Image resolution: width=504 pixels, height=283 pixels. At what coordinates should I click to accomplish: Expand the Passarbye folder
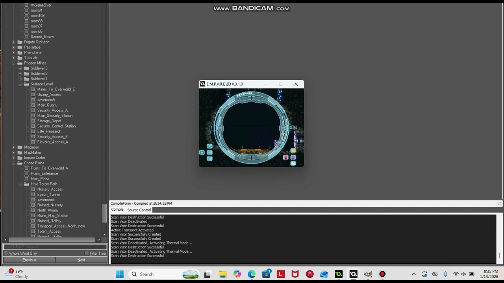(x=13, y=47)
